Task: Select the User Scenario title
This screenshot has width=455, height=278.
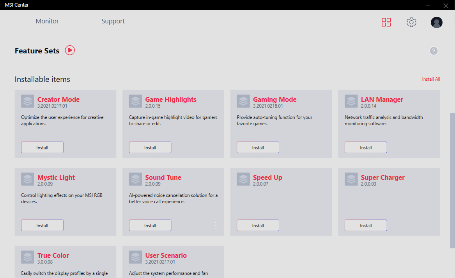Action: pos(166,255)
